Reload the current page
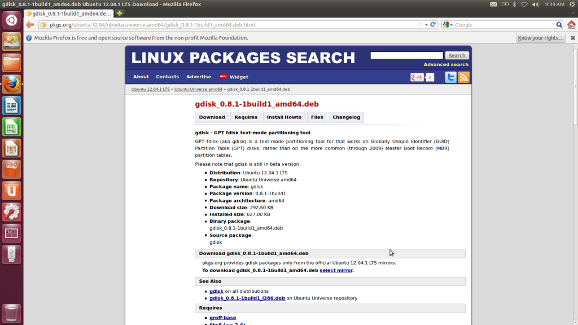Image resolution: width=578 pixels, height=325 pixels. tap(433, 25)
